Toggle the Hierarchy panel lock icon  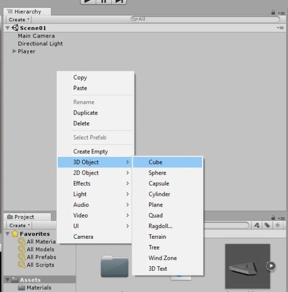point(273,13)
